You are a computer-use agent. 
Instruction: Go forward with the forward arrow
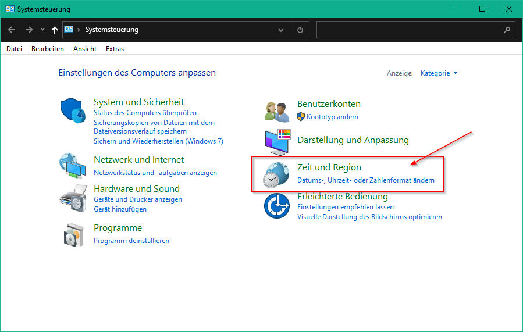point(29,30)
